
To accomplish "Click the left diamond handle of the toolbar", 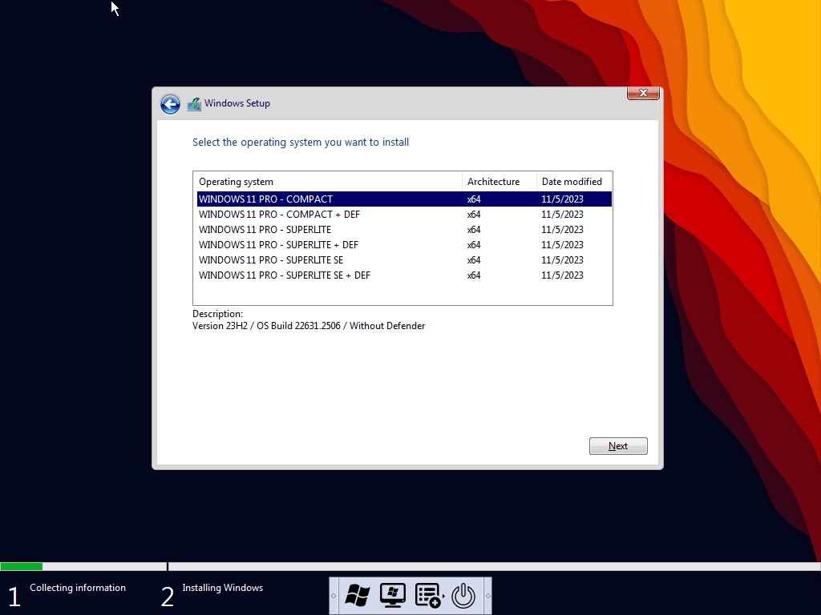I will (x=334, y=596).
